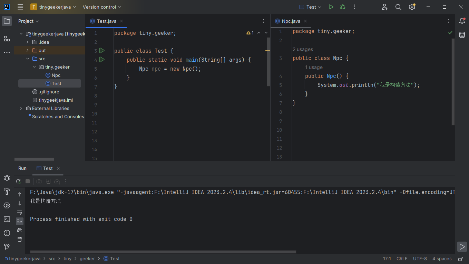Open the Problems tool window
469x264 pixels.
(7, 233)
